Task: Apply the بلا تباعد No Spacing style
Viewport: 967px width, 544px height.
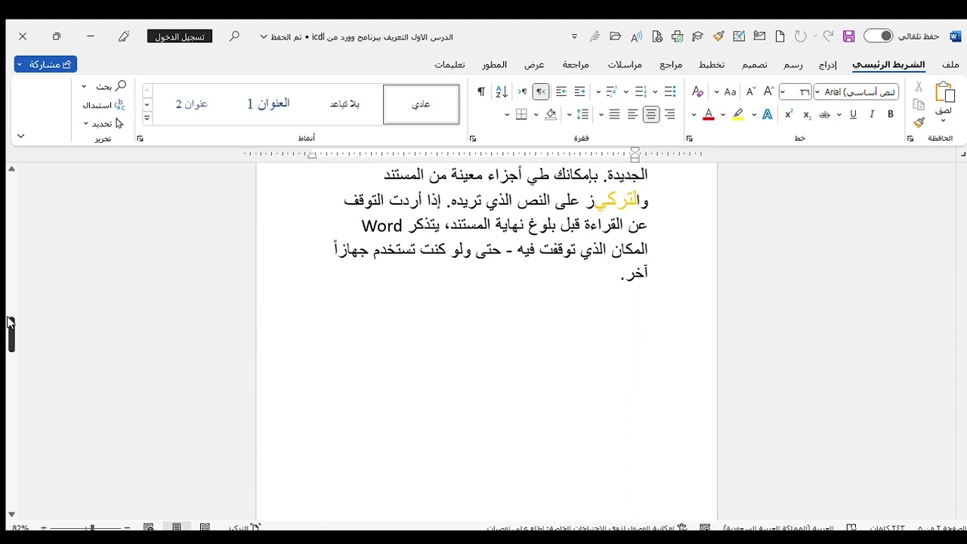Action: pos(344,104)
